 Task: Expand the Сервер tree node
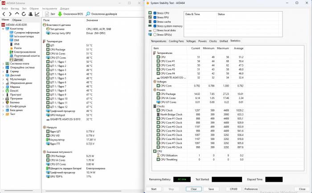tap(3, 71)
